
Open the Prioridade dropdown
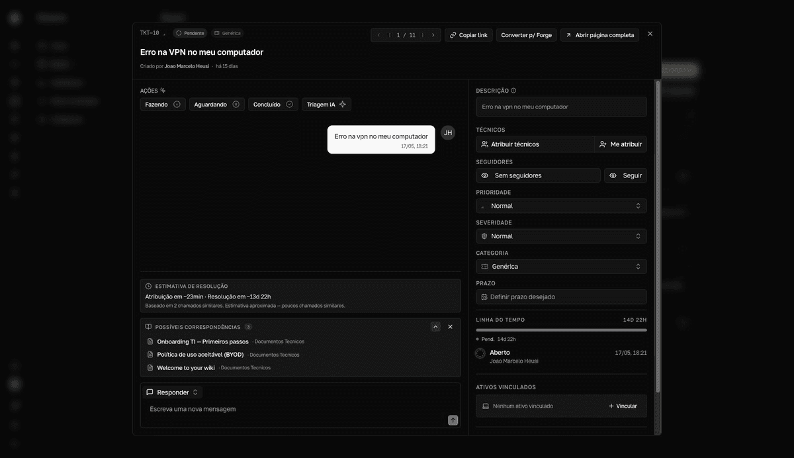click(x=561, y=206)
